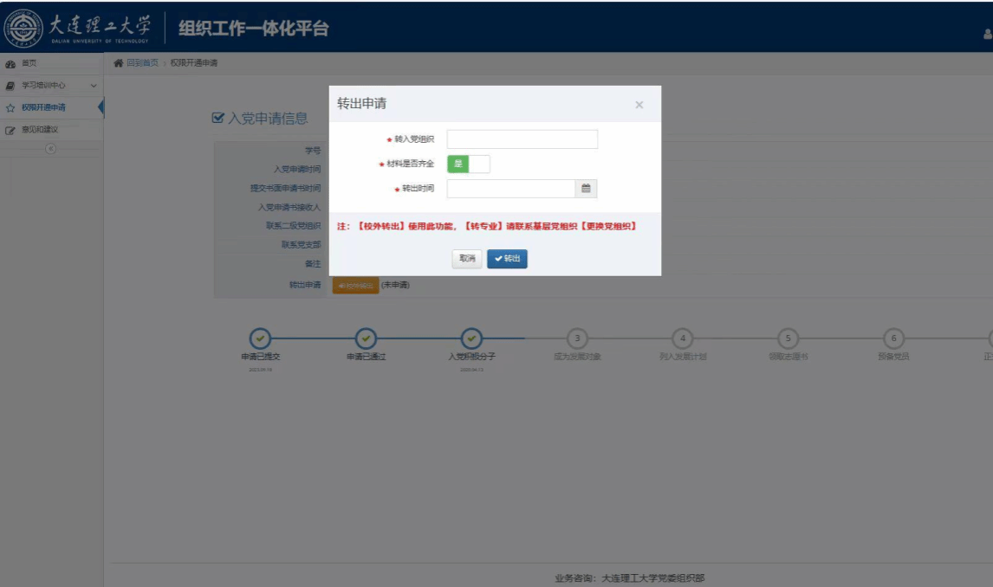This screenshot has width=993, height=587.
Task: Open the 权限开通申请 sidebar menu item
Action: pos(43,108)
